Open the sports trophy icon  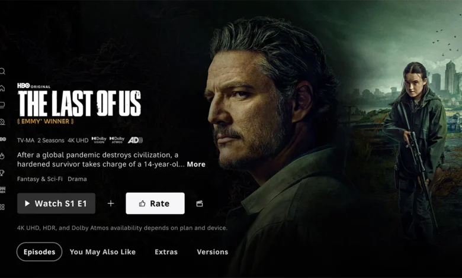tap(2, 173)
